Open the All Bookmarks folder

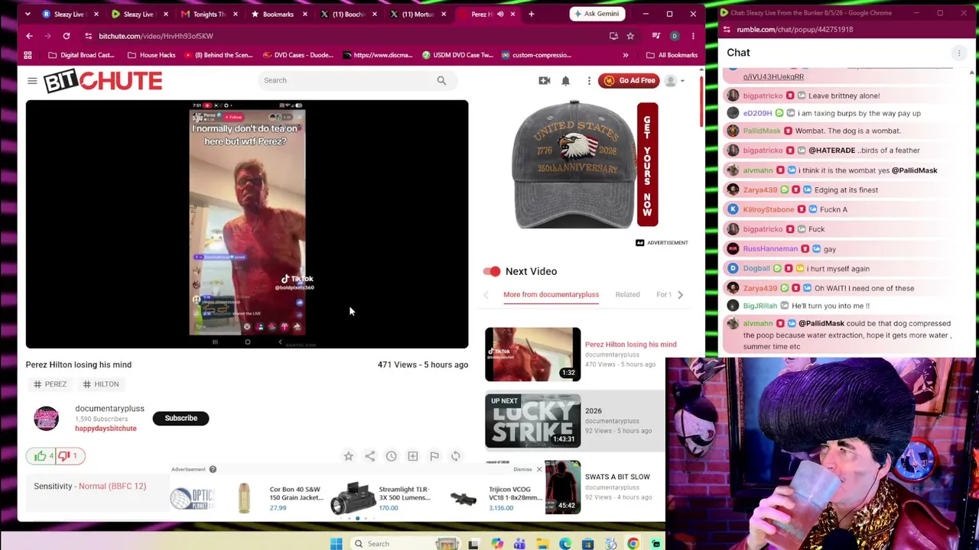pyautogui.click(x=672, y=55)
